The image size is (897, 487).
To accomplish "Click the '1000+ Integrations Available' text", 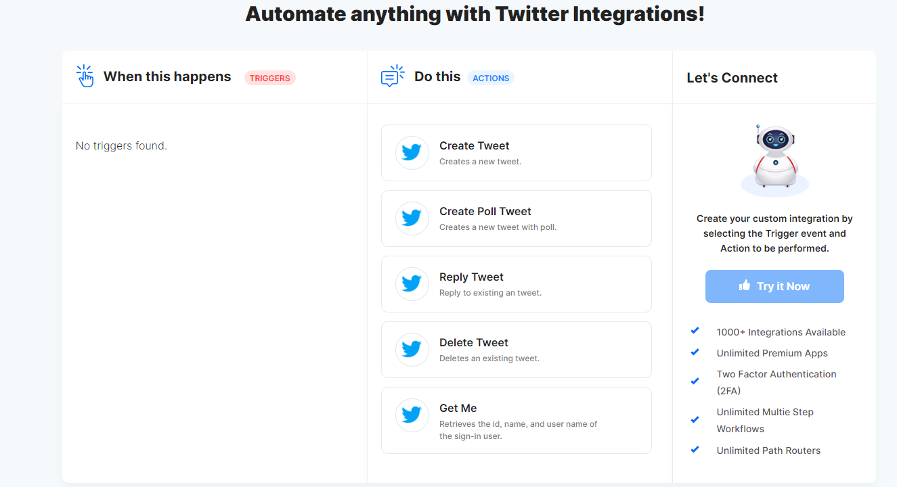I will 781,332.
